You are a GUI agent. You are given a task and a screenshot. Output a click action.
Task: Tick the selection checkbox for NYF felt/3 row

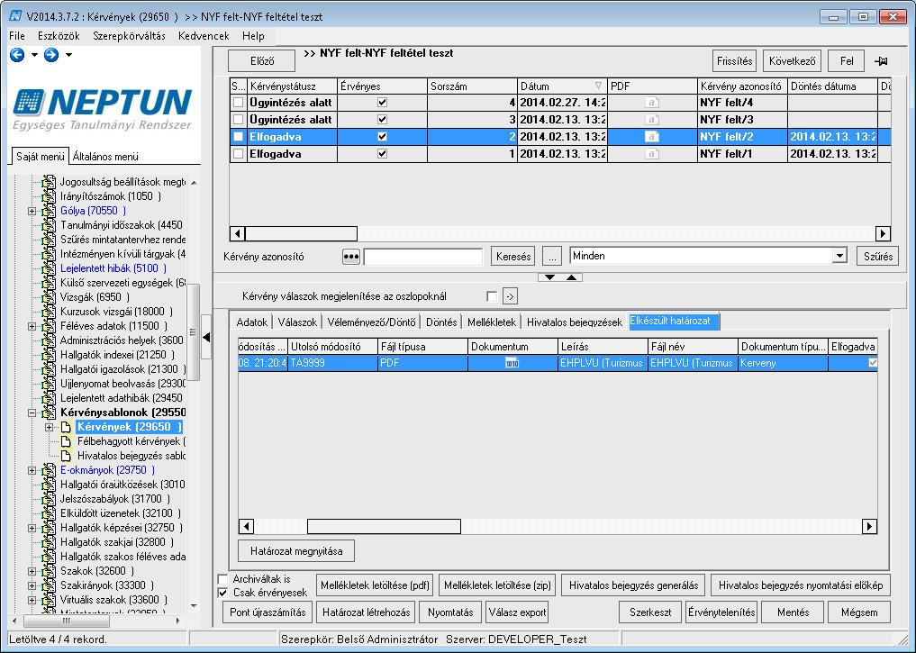tap(239, 120)
